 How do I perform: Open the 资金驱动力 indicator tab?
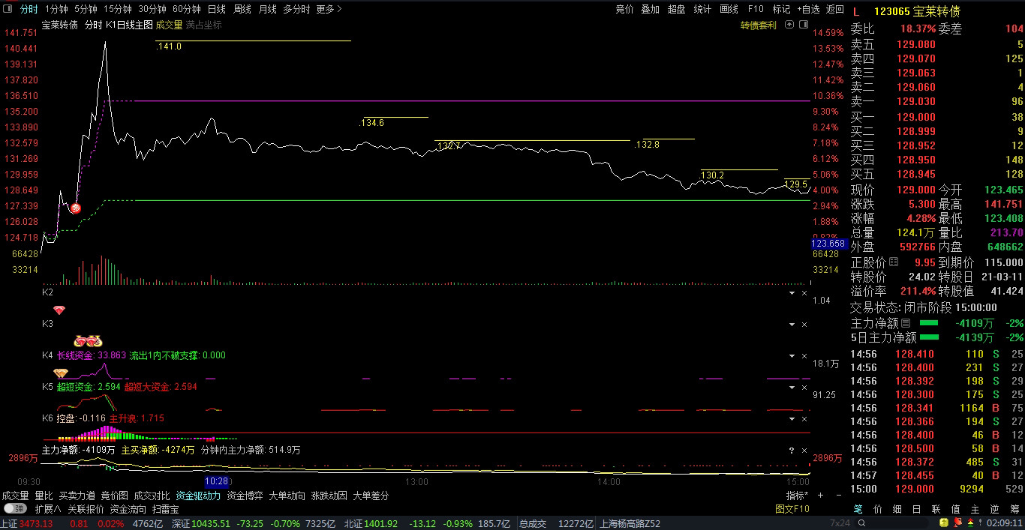pyautogui.click(x=198, y=496)
